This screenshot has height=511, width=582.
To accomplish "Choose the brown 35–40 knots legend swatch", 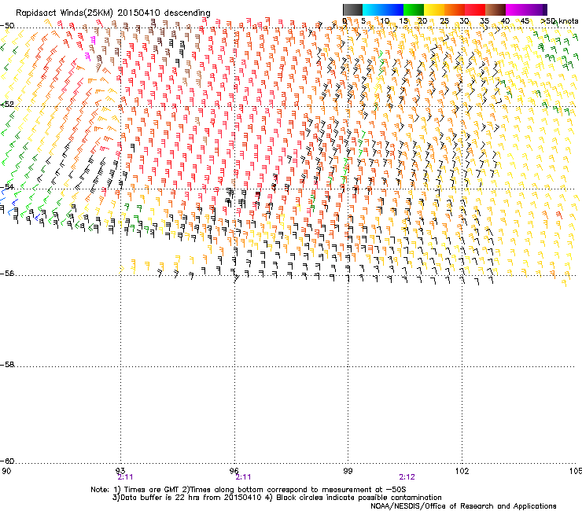I will click(x=495, y=9).
